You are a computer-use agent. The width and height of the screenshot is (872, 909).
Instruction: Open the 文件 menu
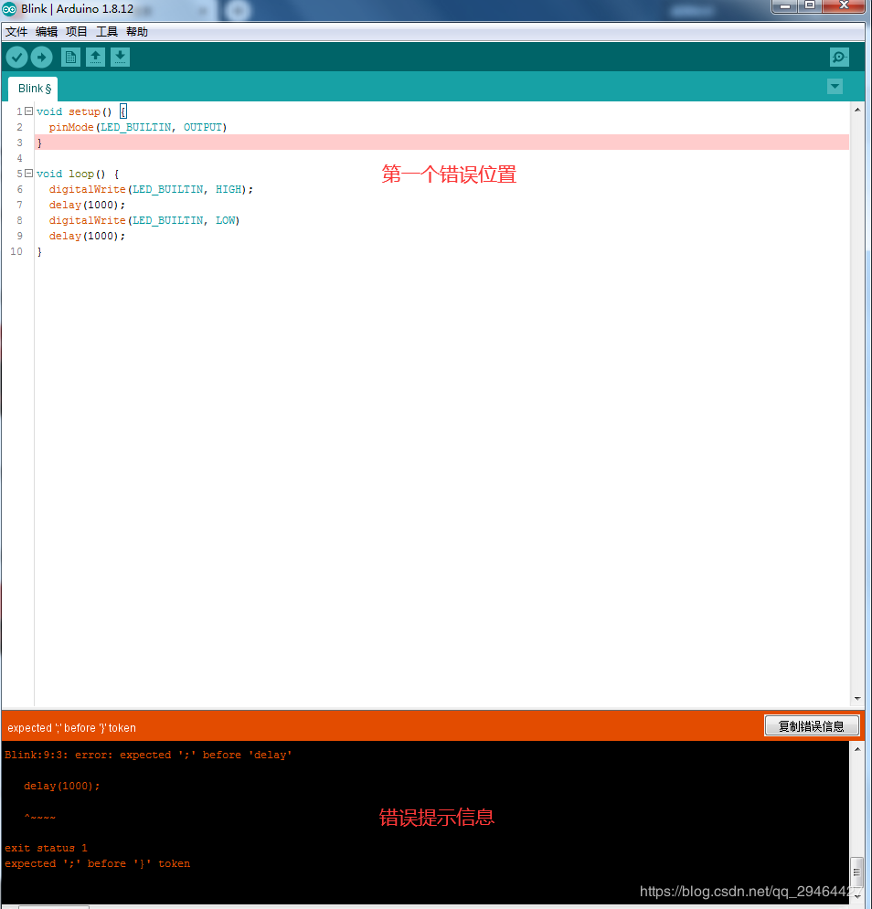coord(16,31)
